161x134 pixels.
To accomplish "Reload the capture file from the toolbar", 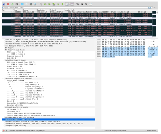I will tap(35, 4).
